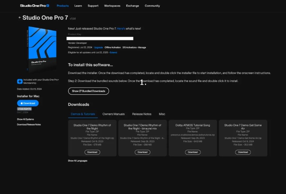Open the Community menu

[152, 6]
